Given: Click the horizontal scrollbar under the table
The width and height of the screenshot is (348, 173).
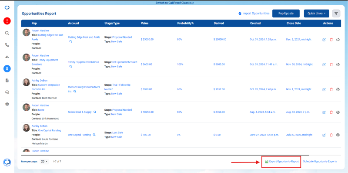Looking at the screenshot, I should point(165,155).
